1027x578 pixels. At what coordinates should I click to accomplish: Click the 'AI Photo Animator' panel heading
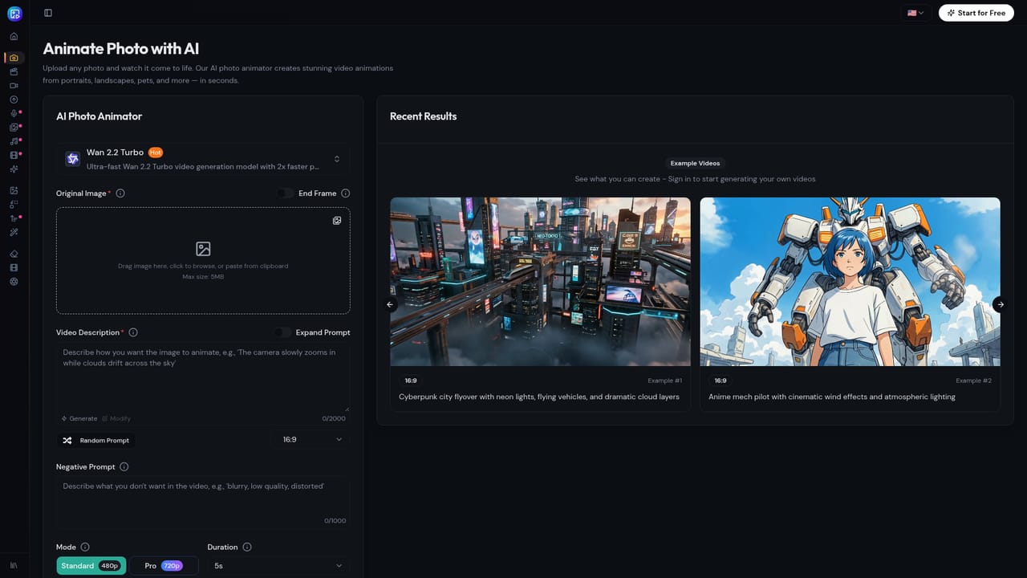coord(99,116)
